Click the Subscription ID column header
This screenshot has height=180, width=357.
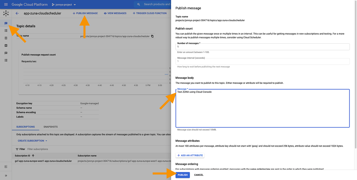pos(22,156)
